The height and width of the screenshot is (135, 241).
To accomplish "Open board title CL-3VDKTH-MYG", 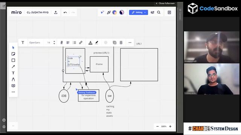I will click(x=38, y=12).
